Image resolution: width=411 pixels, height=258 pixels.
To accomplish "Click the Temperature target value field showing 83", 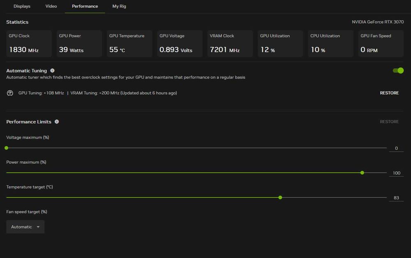I will point(396,198).
